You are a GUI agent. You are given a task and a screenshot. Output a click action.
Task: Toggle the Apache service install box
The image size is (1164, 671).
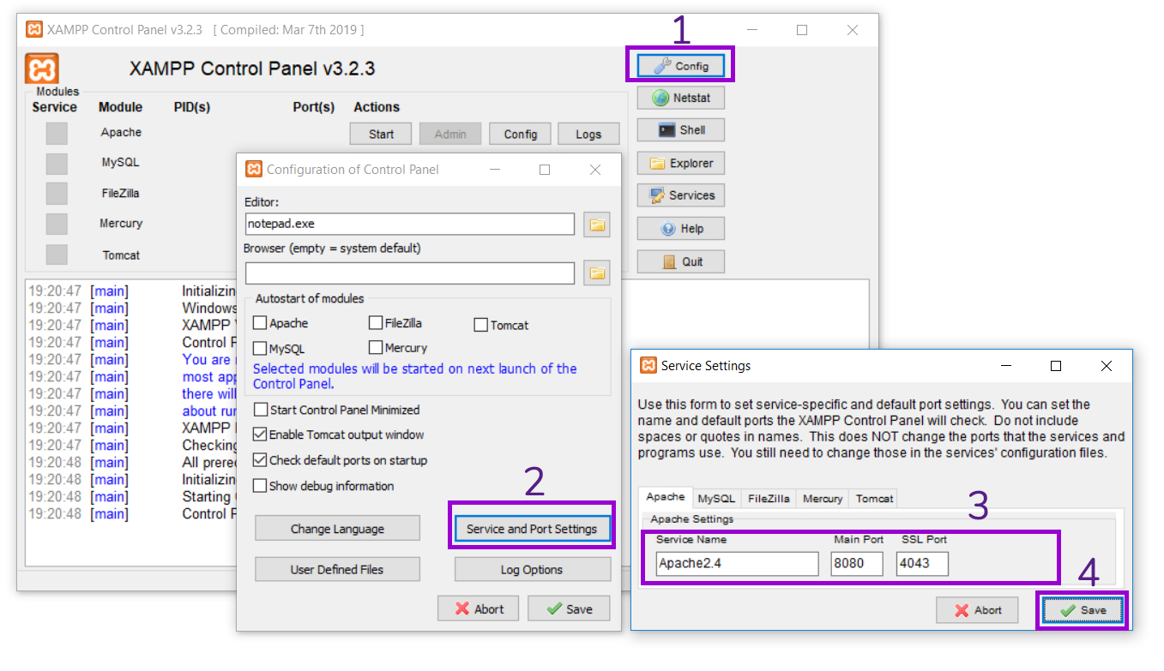pos(57,133)
